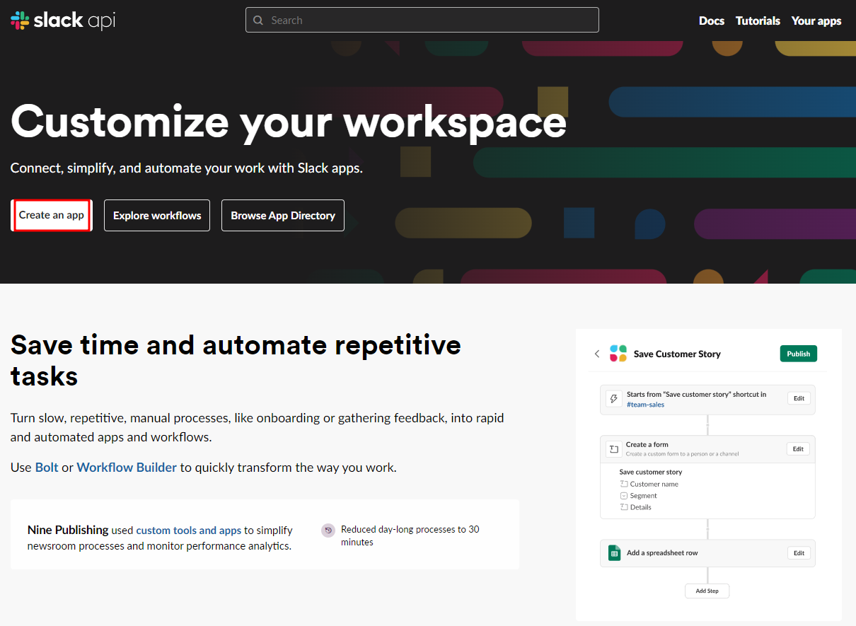
Task: Click the Save Customer Story title
Action: pos(677,354)
